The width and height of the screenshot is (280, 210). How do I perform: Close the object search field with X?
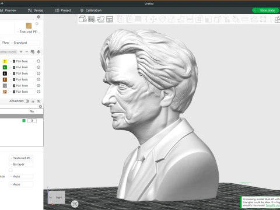[40, 107]
